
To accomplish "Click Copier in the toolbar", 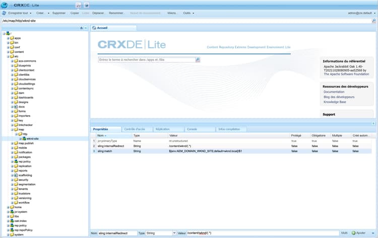I will (x=75, y=13).
